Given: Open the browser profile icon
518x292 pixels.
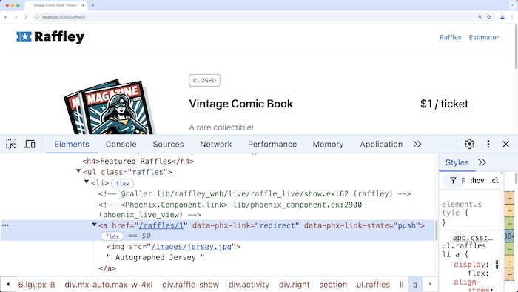Looking at the screenshot, I should click(x=502, y=17).
